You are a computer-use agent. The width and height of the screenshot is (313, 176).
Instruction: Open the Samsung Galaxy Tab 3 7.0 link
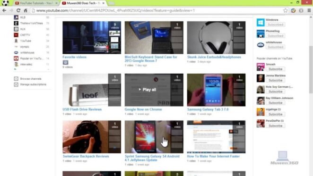(x=208, y=109)
